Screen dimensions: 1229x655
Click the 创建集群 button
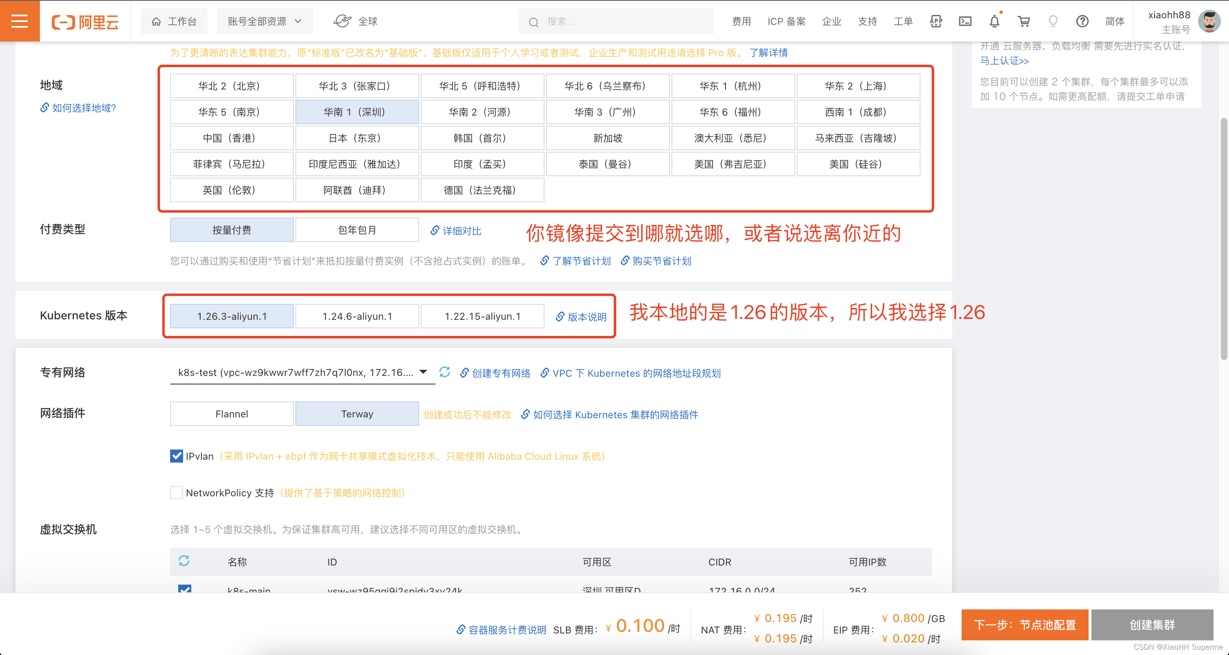(1152, 624)
